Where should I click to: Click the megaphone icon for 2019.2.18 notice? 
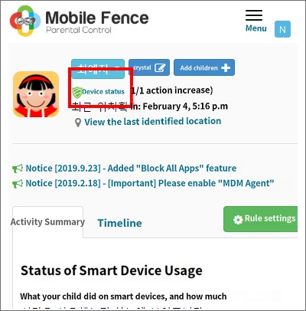(18, 184)
